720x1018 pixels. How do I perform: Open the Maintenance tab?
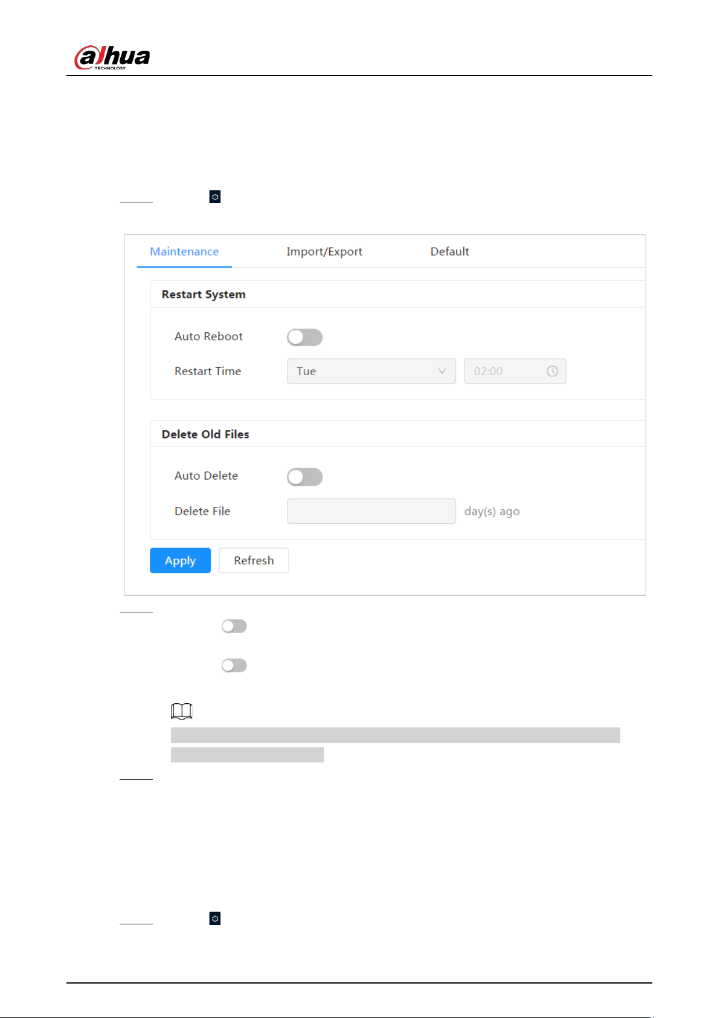pos(184,251)
